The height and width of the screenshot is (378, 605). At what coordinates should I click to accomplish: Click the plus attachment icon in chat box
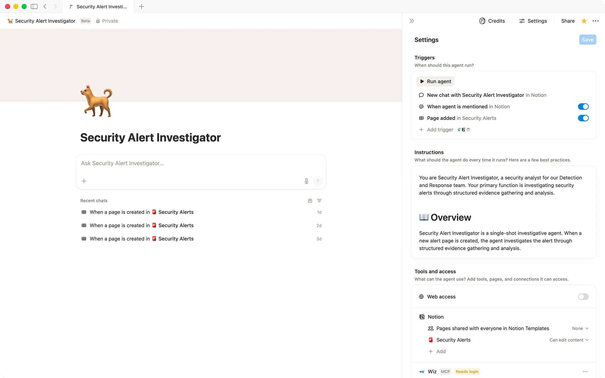[x=84, y=181]
